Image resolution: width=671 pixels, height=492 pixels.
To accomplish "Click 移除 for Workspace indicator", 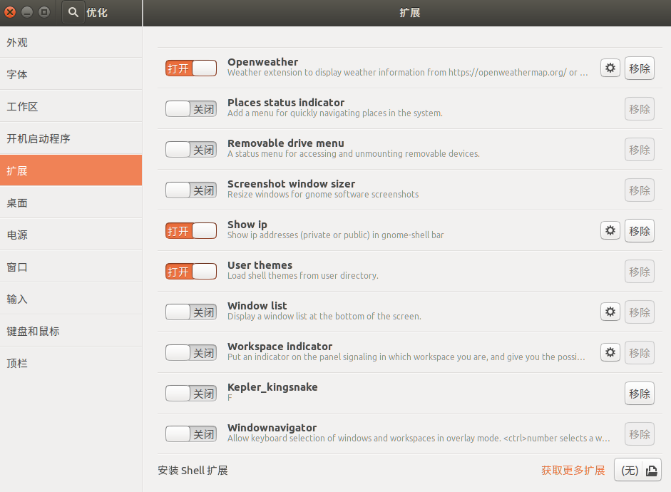I will pyautogui.click(x=640, y=352).
